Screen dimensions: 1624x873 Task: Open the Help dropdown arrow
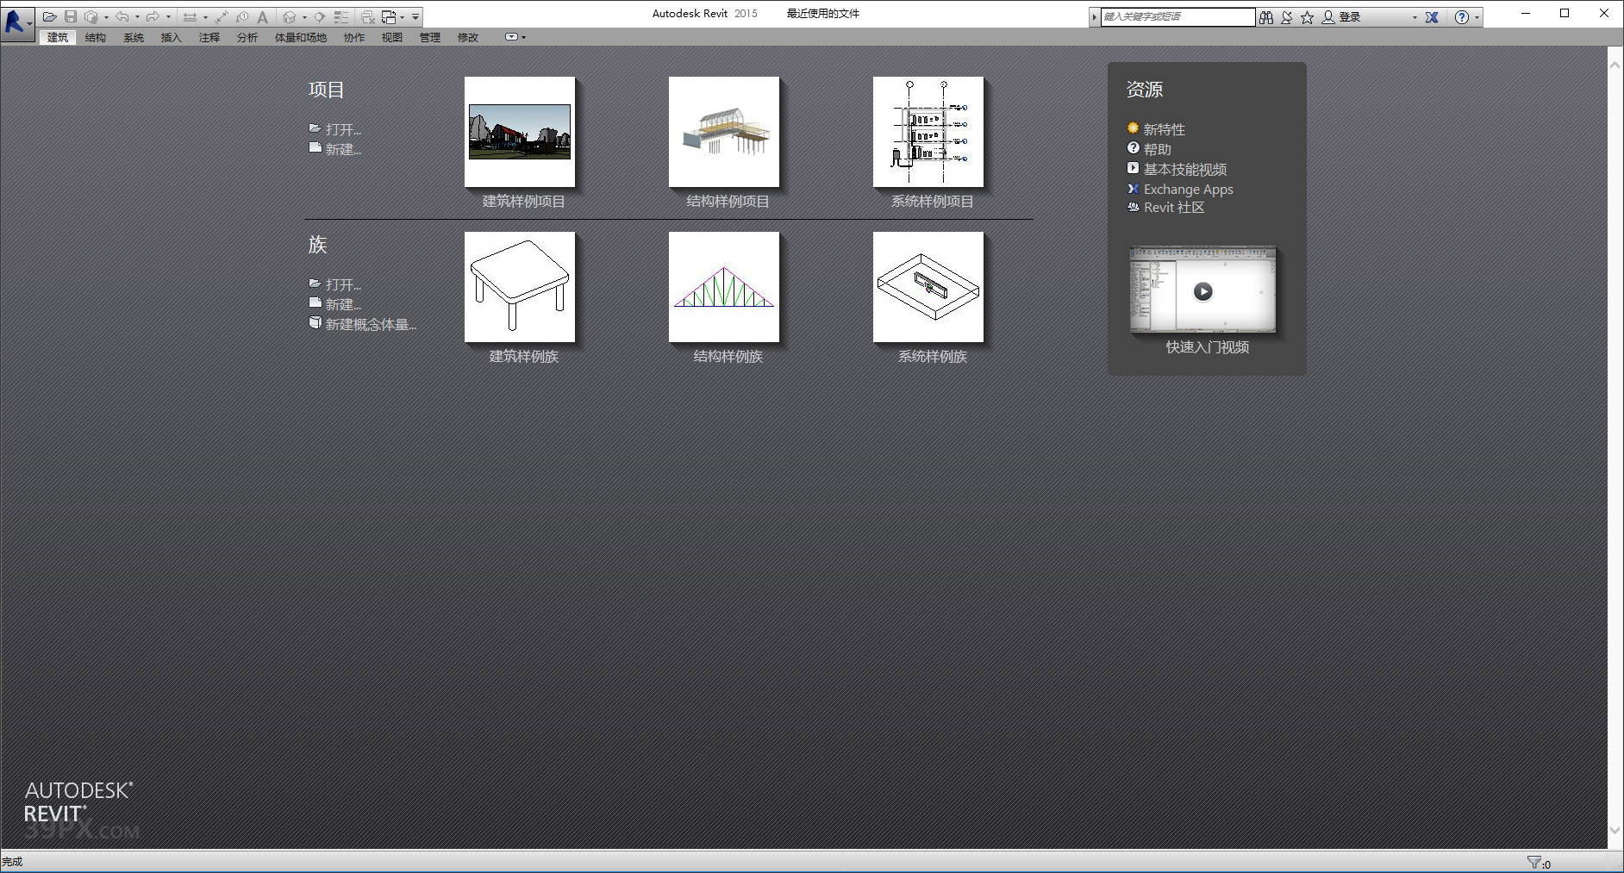pos(1476,16)
